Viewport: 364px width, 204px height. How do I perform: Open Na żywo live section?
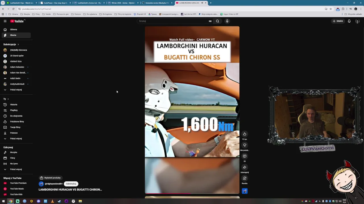coord(16,163)
